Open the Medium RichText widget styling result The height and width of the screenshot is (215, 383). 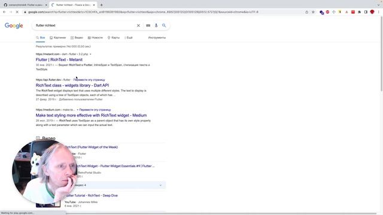pos(91,115)
